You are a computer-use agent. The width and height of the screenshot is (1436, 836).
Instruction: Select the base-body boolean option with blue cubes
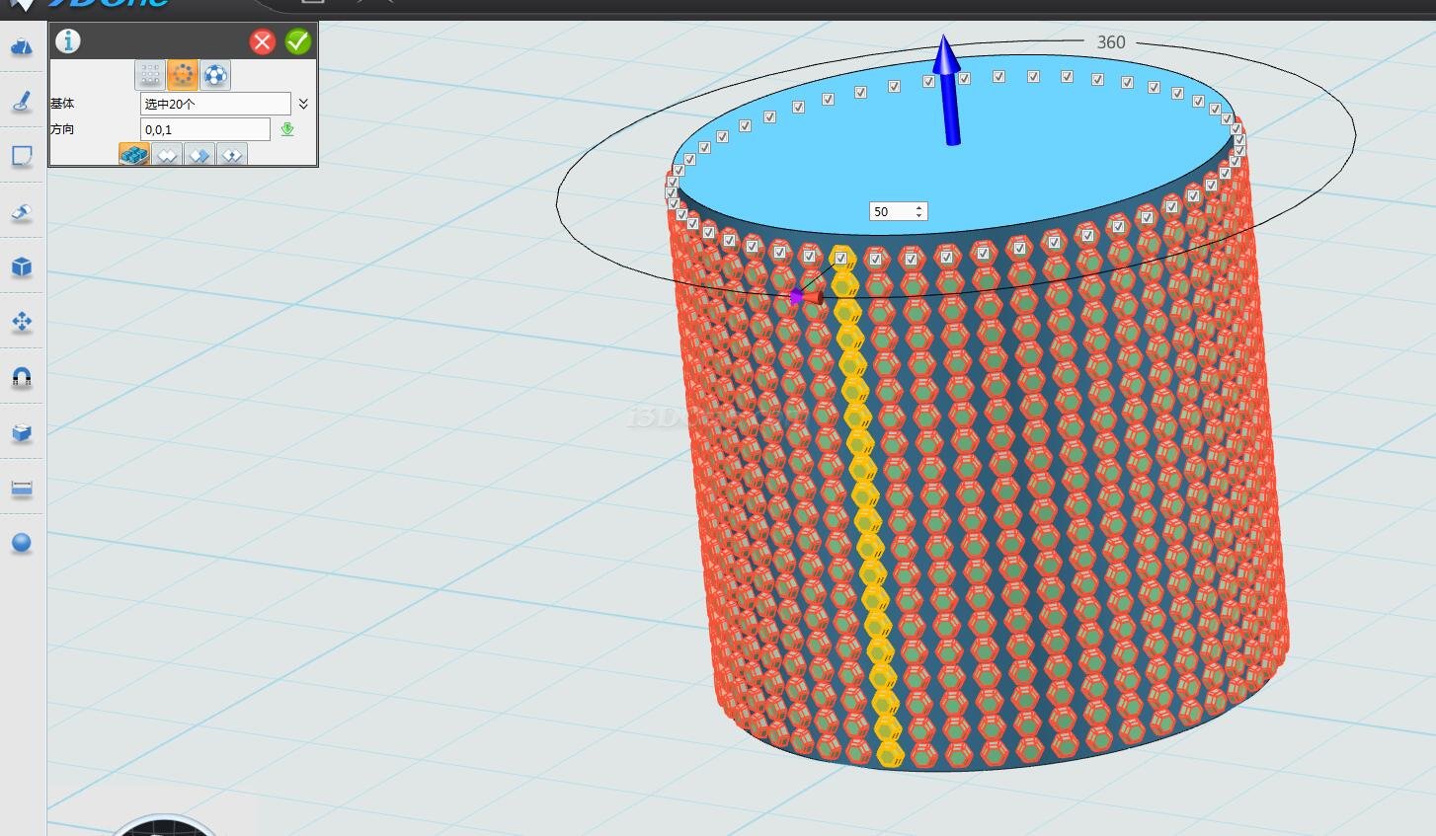coord(134,154)
